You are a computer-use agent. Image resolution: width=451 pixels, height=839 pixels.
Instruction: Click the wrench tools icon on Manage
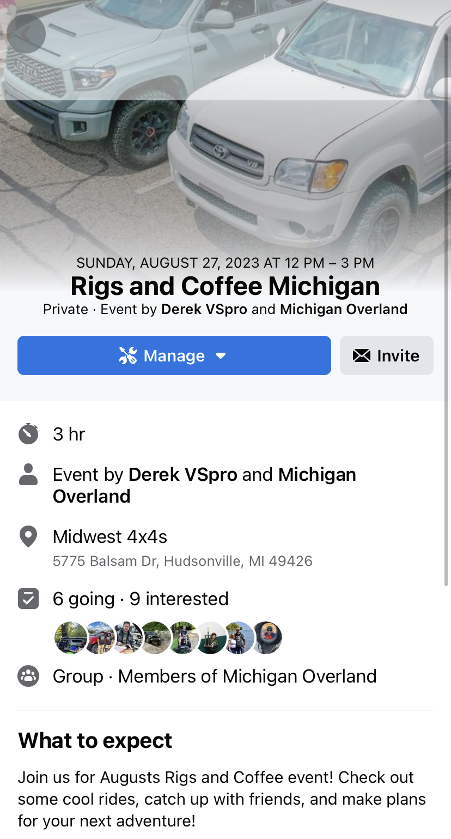[128, 355]
